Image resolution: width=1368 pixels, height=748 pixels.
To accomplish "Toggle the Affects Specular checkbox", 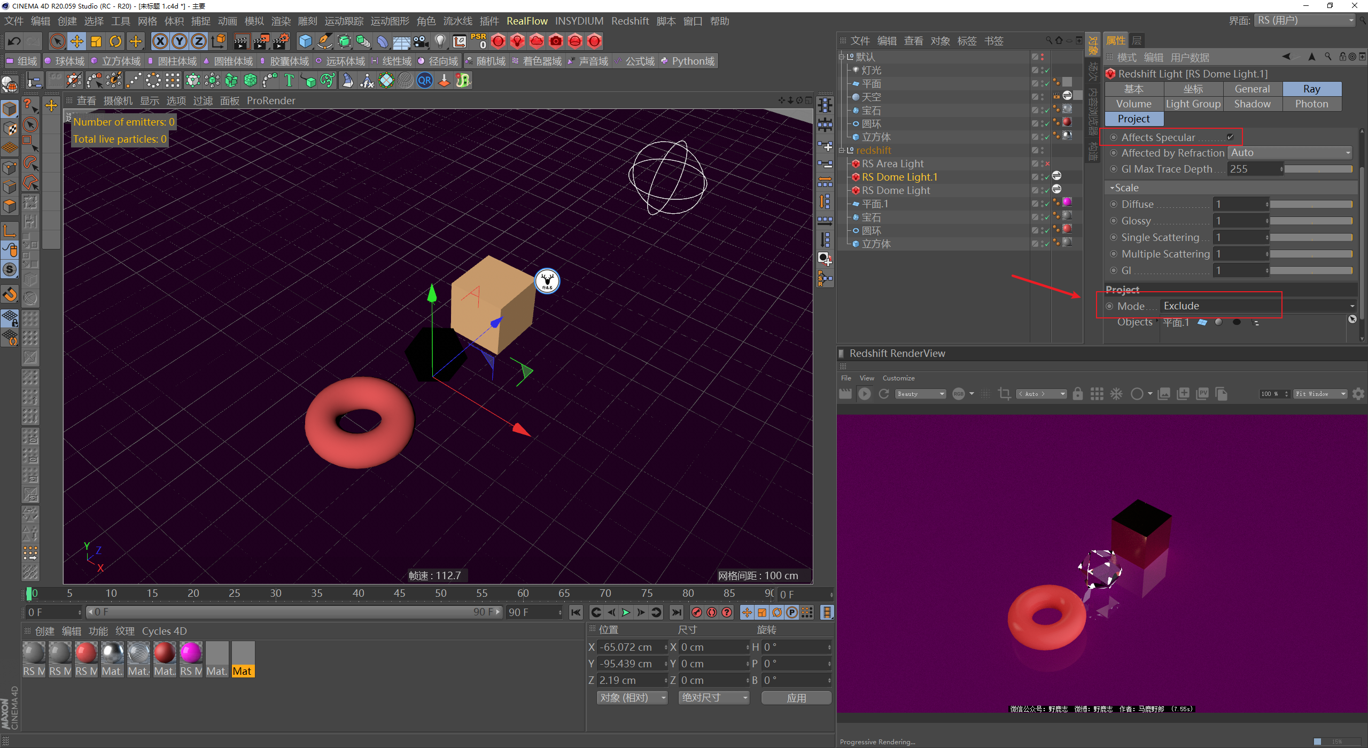I will pyautogui.click(x=1230, y=137).
